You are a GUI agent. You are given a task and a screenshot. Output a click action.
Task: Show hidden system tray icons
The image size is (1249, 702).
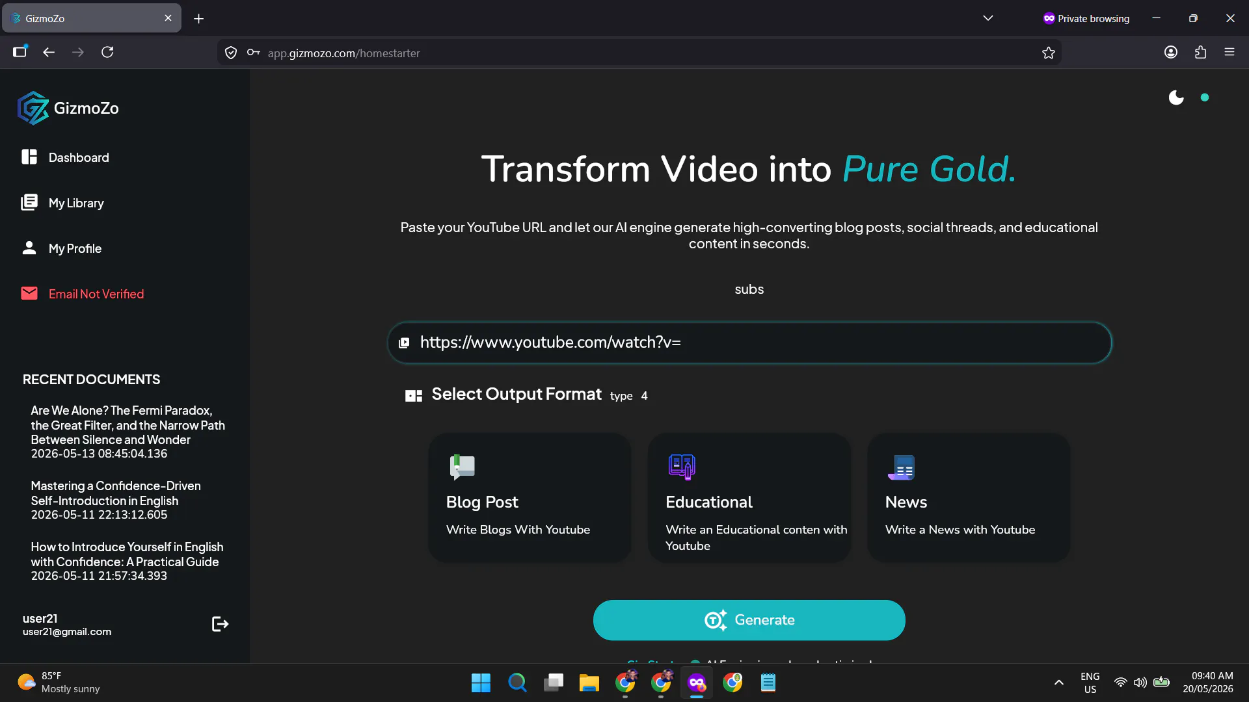coord(1059,682)
